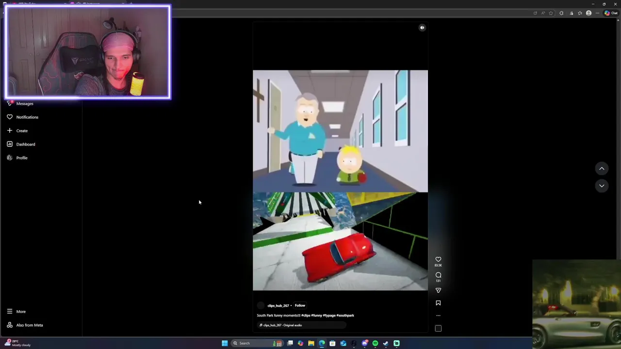Screen dimensions: 621x349
Task: Open clips_hub_267 profile picture
Action: point(261,305)
